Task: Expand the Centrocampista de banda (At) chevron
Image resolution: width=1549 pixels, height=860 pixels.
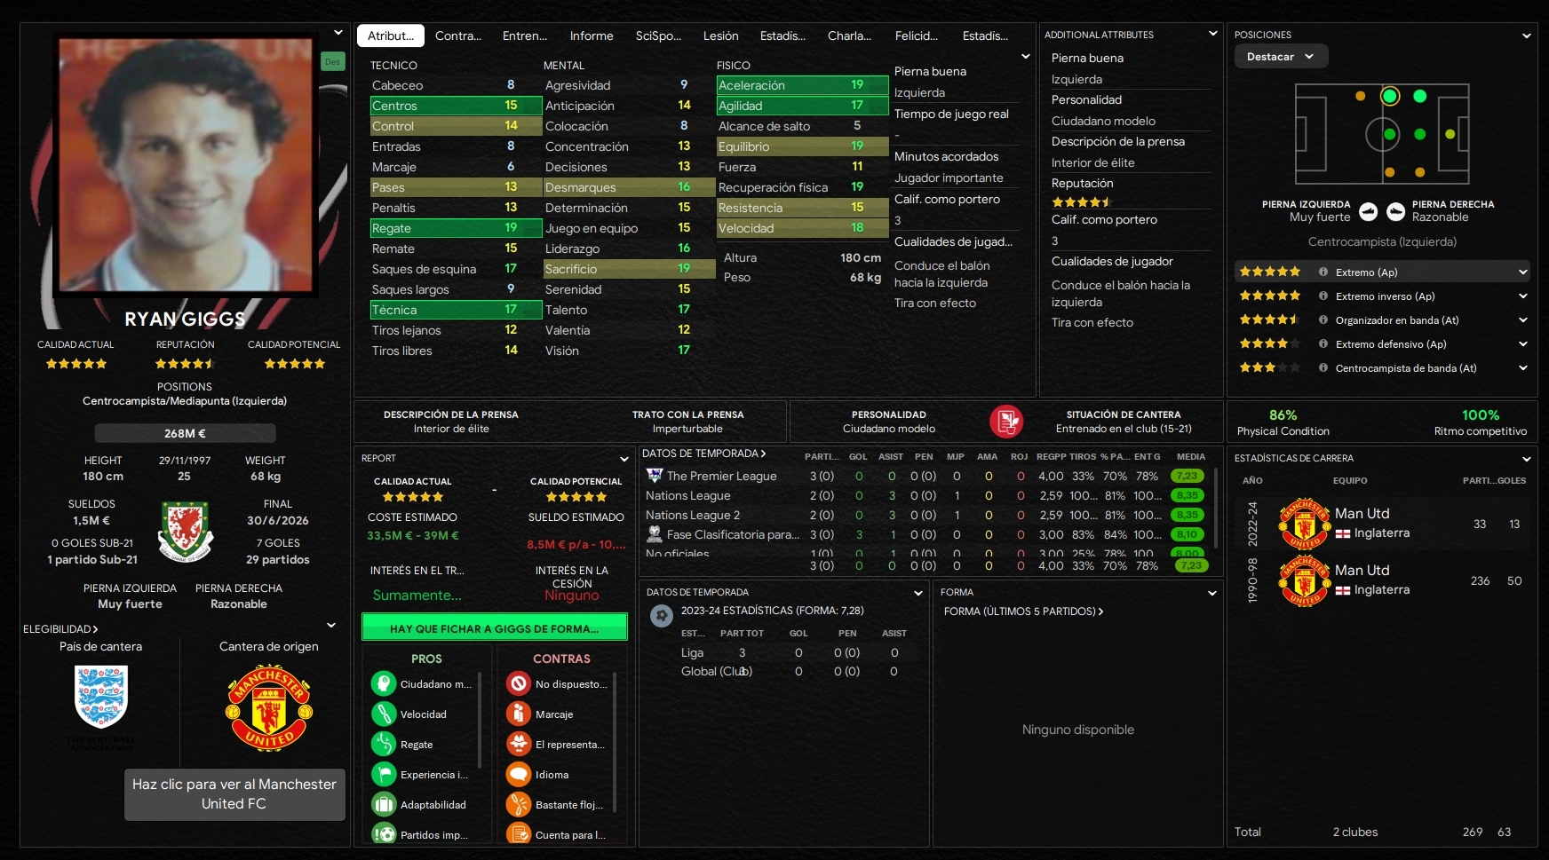Action: [1523, 368]
